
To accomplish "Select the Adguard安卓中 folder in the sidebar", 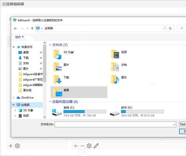I will [31, 74].
